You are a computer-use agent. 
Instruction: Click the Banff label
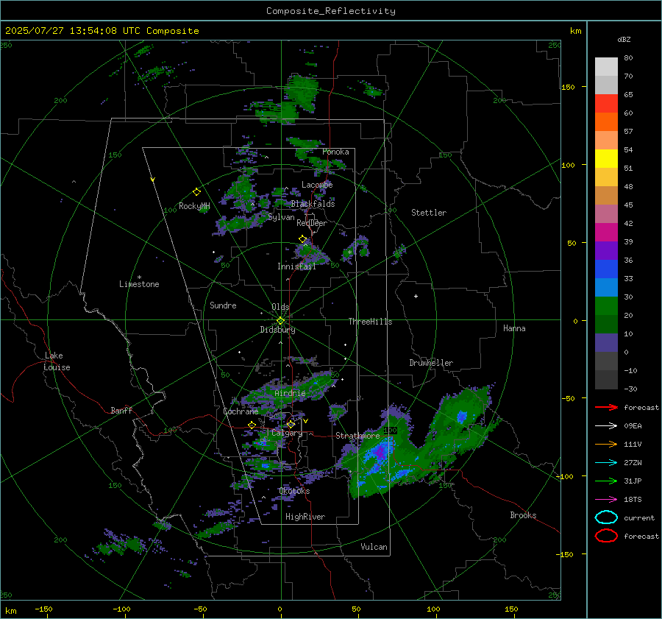(x=121, y=410)
